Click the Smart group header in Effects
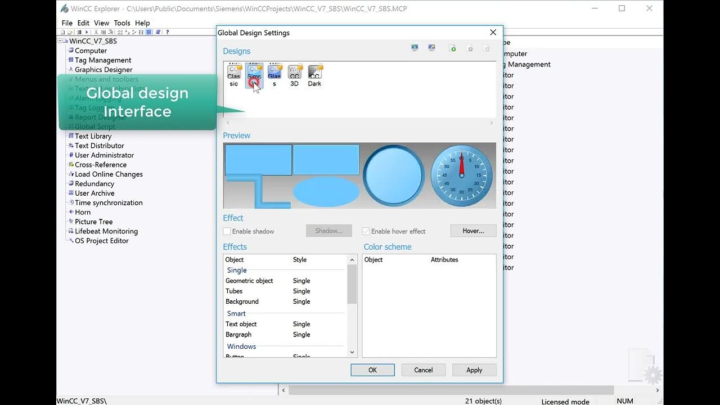Screen dimensions: 720x405 click(236, 314)
